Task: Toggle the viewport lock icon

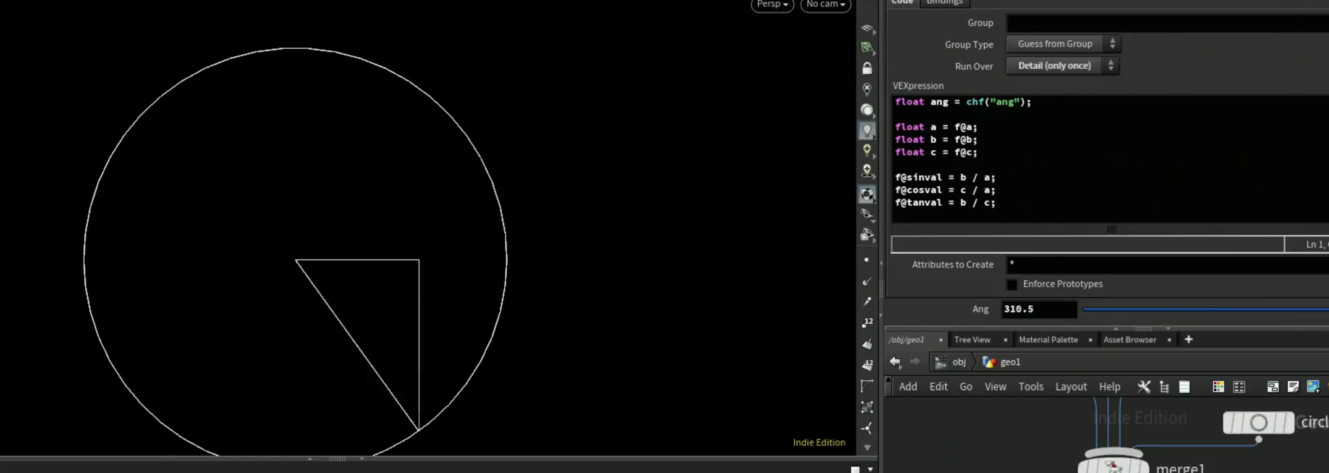Action: [867, 68]
